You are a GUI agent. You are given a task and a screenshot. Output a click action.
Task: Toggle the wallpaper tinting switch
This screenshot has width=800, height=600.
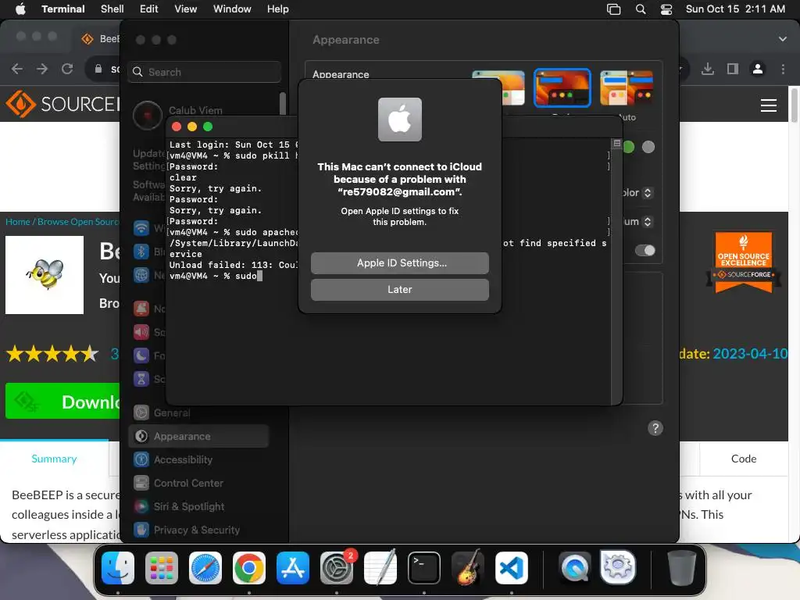tap(645, 250)
